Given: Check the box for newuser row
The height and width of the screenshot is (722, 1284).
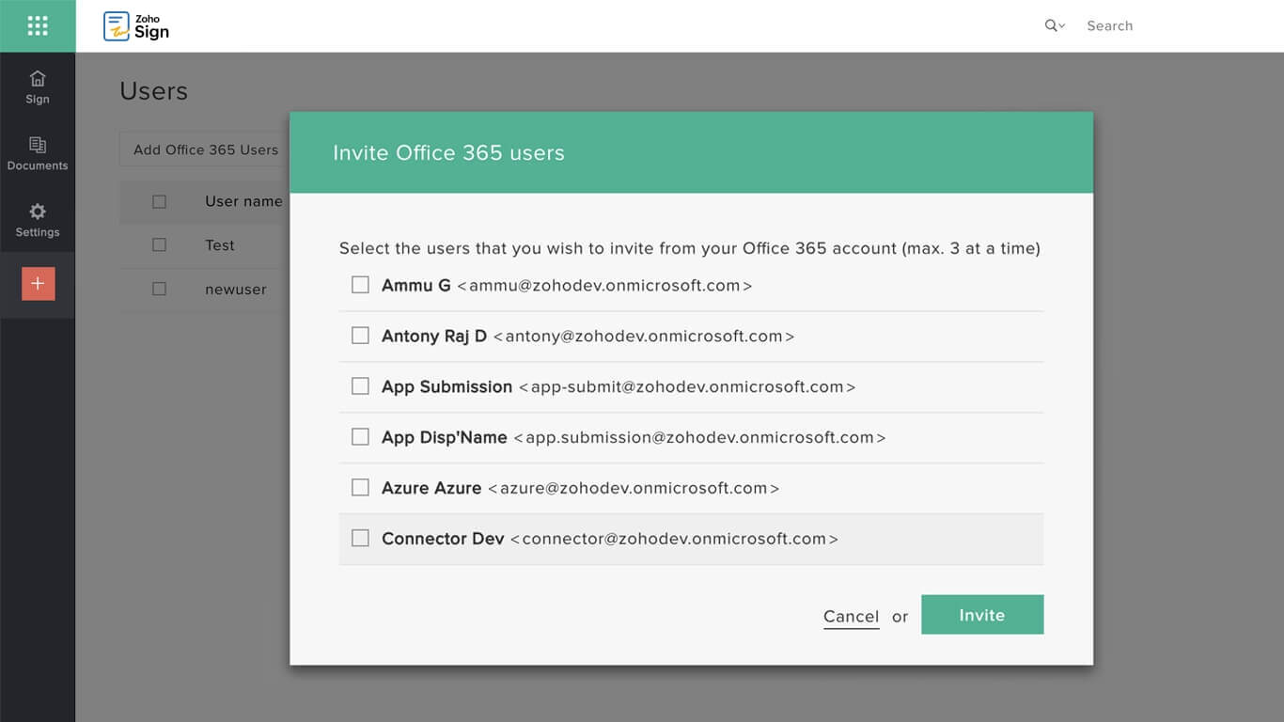Looking at the screenshot, I should pos(159,290).
